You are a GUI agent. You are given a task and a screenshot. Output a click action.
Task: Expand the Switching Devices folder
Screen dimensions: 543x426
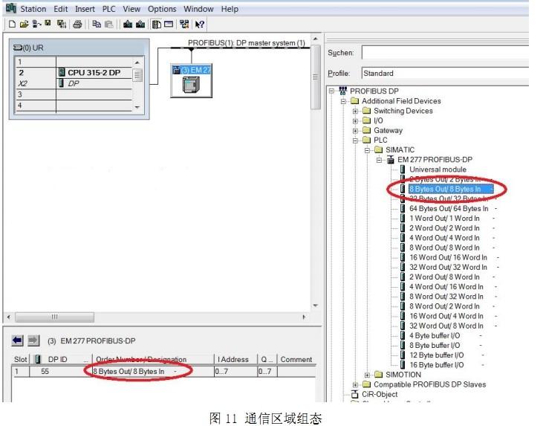pyautogui.click(x=355, y=111)
